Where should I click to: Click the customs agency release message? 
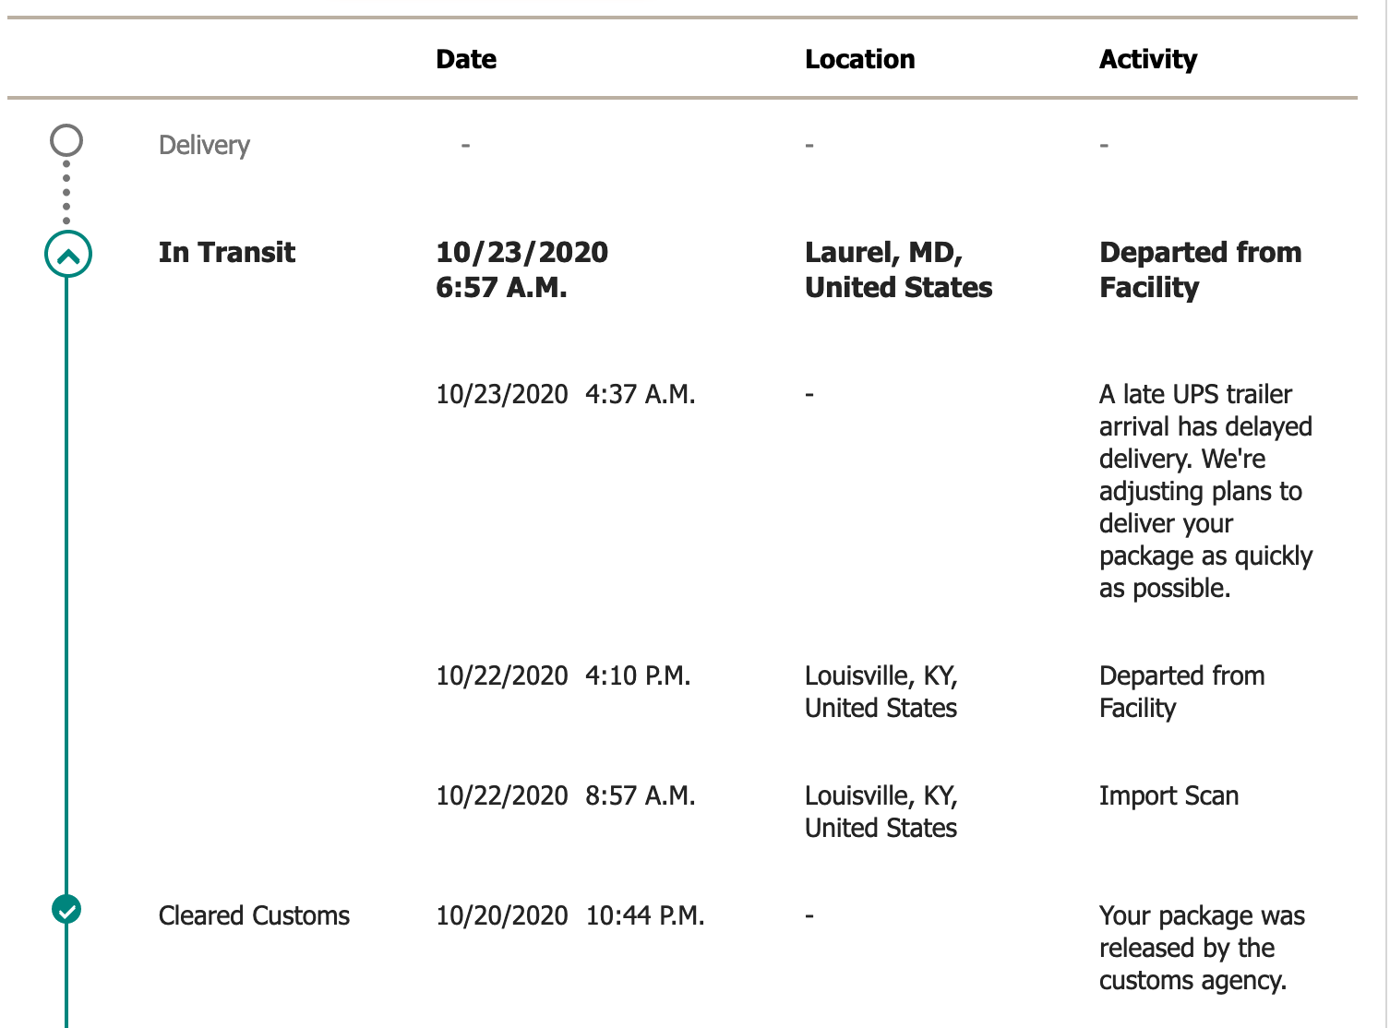click(x=1201, y=948)
